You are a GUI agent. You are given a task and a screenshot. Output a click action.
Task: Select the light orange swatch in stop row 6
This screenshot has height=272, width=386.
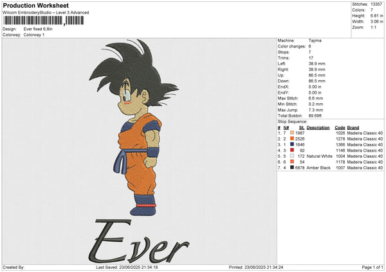coord(292,162)
